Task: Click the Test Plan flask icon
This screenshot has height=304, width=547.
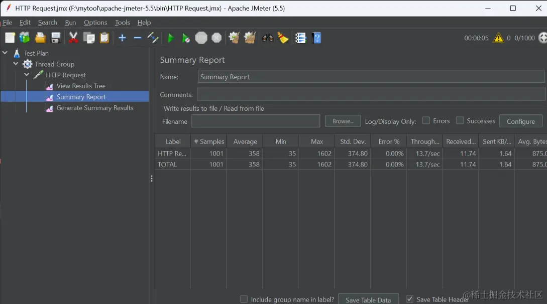Action: (17, 53)
